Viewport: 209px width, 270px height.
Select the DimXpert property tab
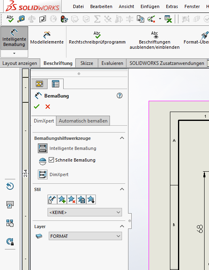pos(44,121)
